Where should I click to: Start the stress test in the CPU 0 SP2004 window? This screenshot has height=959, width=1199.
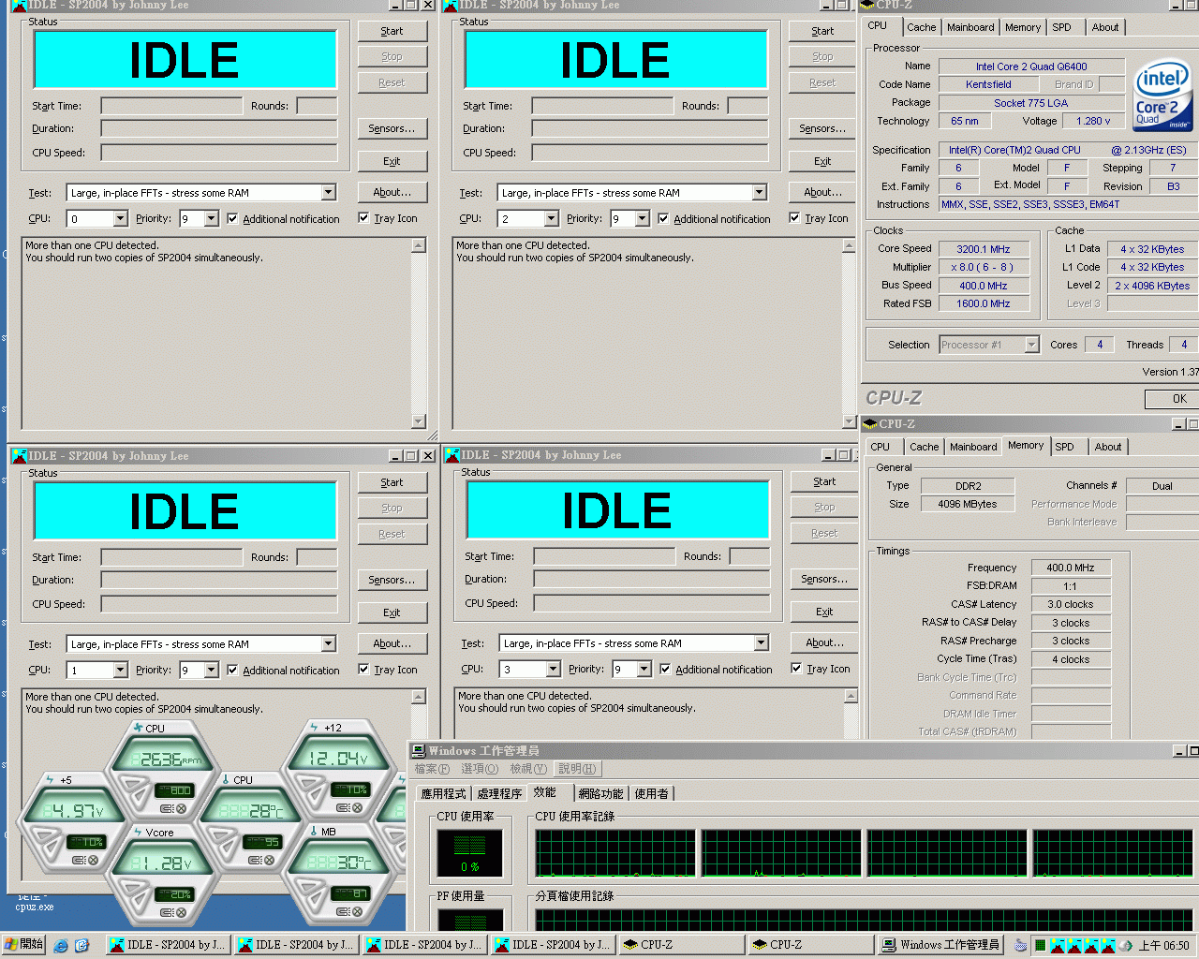tap(392, 31)
